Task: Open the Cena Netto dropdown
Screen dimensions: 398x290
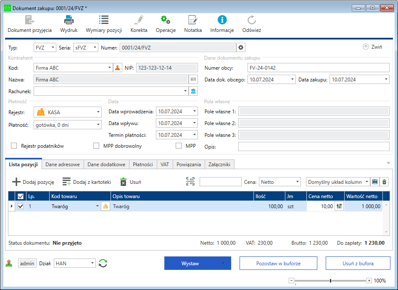Action: coord(298,182)
